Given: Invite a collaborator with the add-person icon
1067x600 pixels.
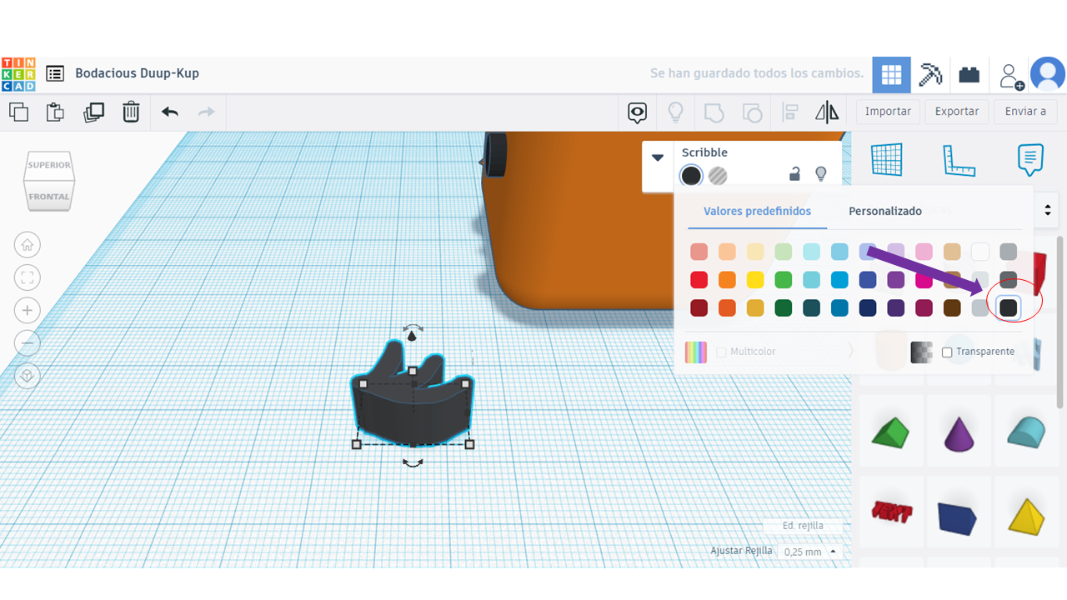Looking at the screenshot, I should (1010, 76).
